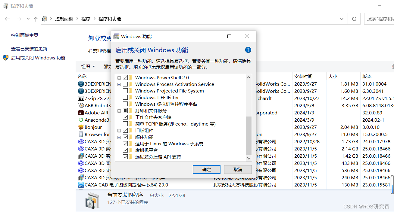Screen dimensions: 394x212
Task: Click 程序和功能 breadcrumb item
Action: coord(110,19)
